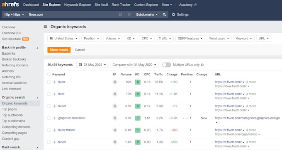Click the plus icon beside keyword fiverr
Image resolution: width=282 pixels, height=150 pixels.
pyautogui.click(x=54, y=82)
